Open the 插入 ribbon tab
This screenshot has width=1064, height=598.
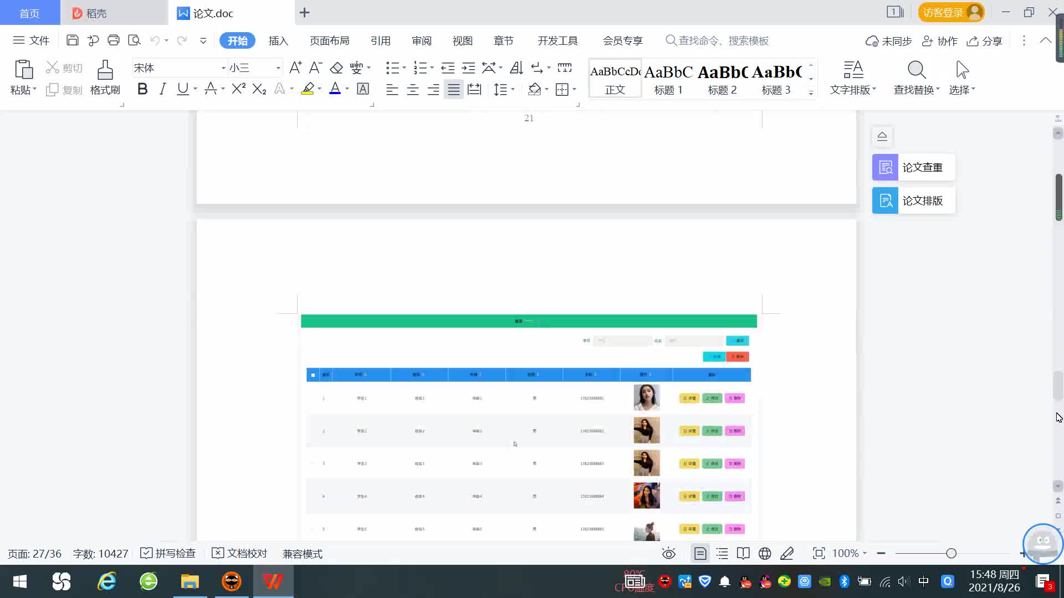278,41
